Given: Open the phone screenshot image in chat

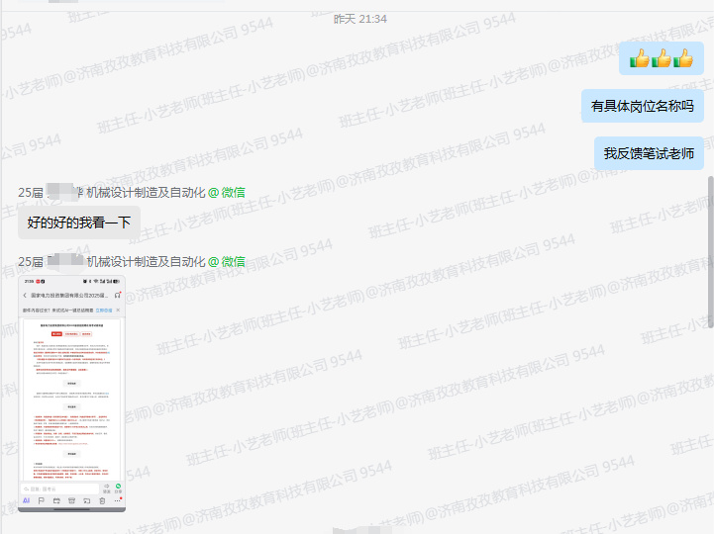Looking at the screenshot, I should (x=72, y=396).
